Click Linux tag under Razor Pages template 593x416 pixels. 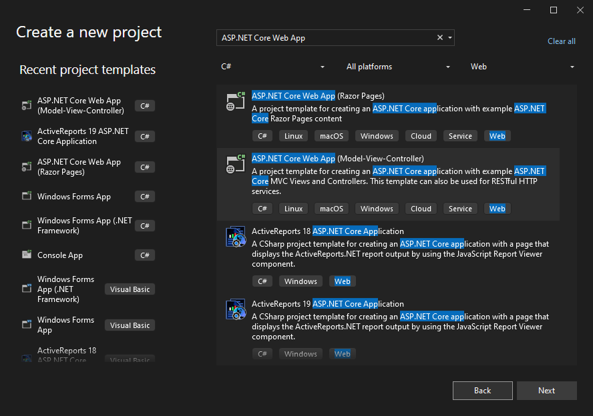tap(293, 136)
